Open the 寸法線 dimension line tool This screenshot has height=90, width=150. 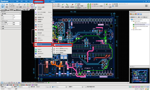pos(110,6)
